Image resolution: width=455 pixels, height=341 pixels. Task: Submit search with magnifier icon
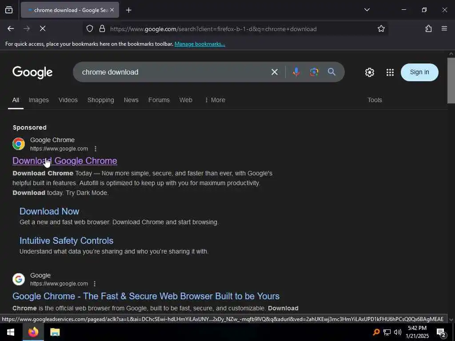point(331,72)
